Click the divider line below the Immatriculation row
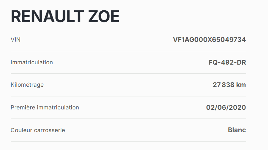The width and height of the screenshot is (268, 150). [128, 74]
